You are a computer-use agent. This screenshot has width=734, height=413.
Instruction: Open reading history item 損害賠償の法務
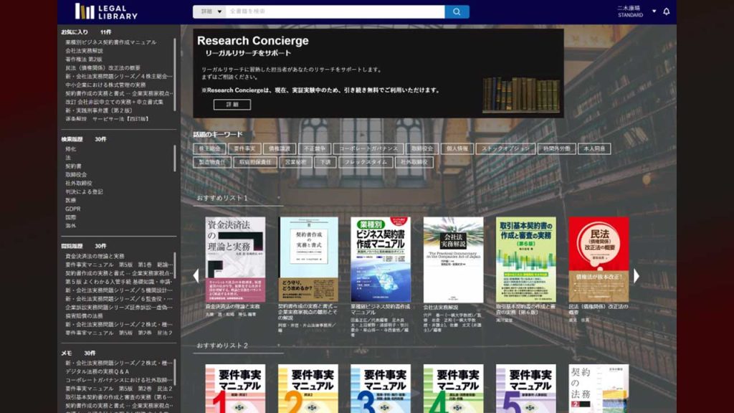pyautogui.click(x=85, y=315)
